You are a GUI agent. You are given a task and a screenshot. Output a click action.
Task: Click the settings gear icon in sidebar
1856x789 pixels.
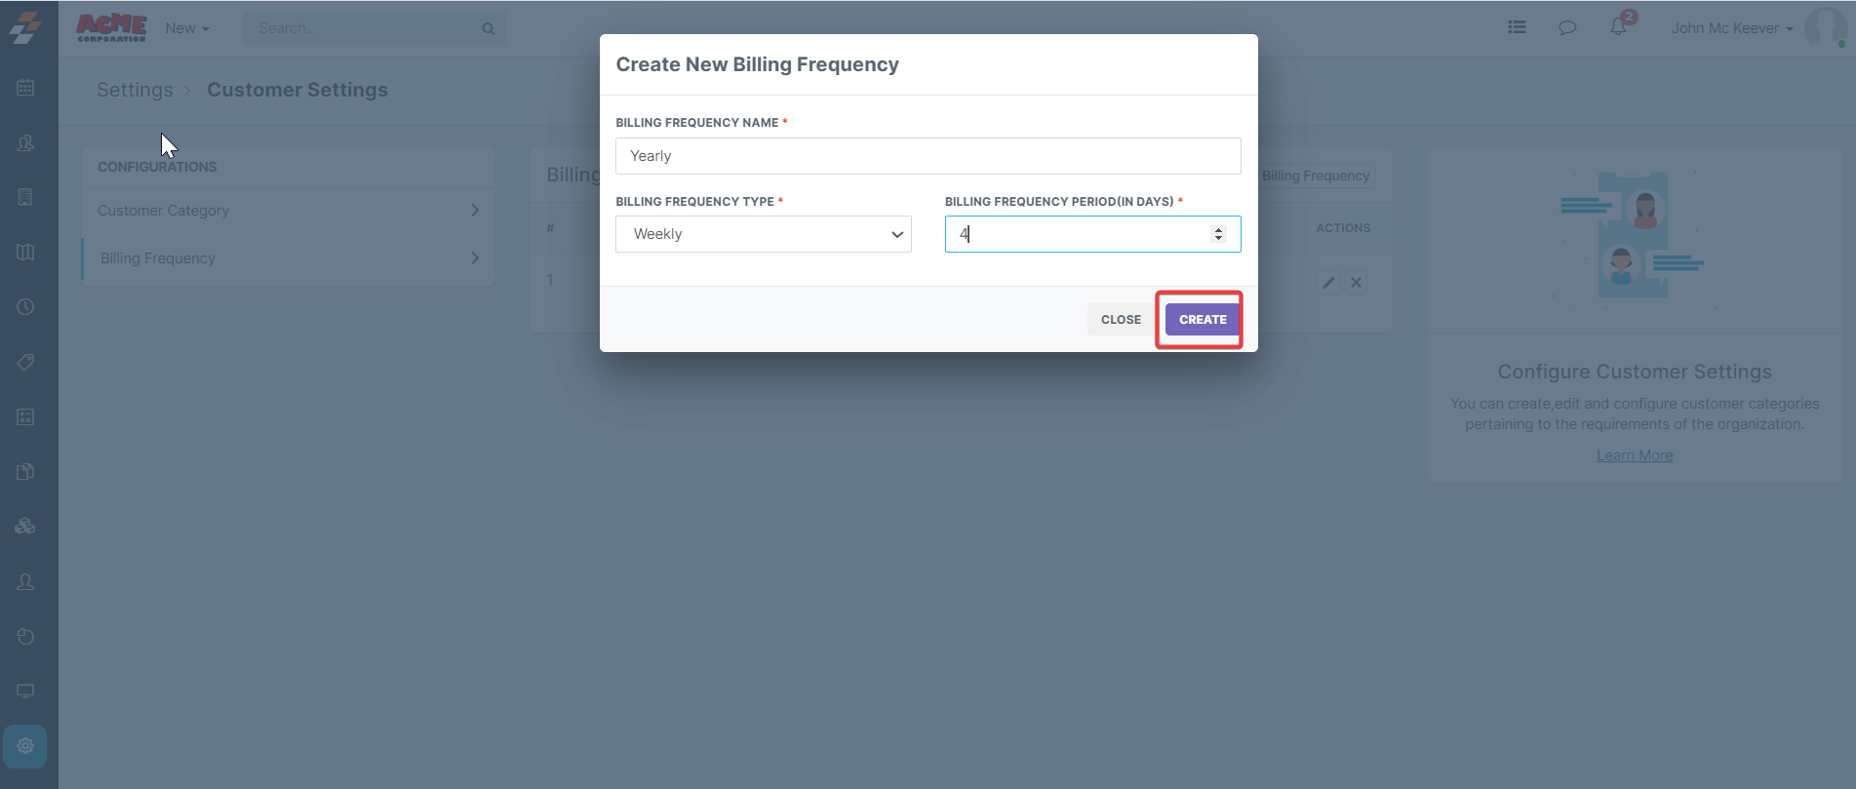tap(25, 746)
